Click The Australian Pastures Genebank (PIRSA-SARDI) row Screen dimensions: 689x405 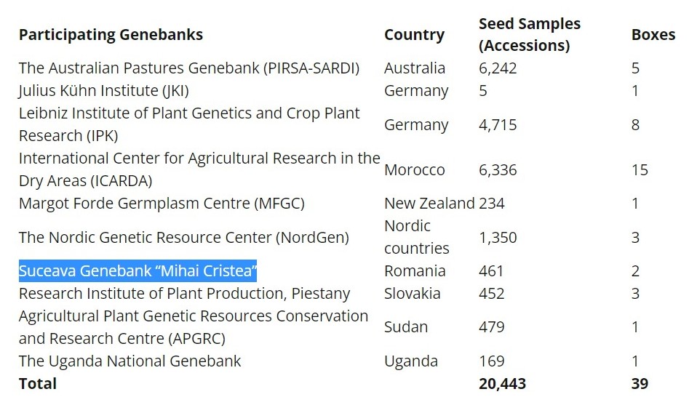pos(189,68)
